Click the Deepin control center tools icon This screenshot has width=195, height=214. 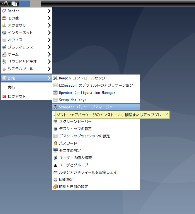point(55,78)
